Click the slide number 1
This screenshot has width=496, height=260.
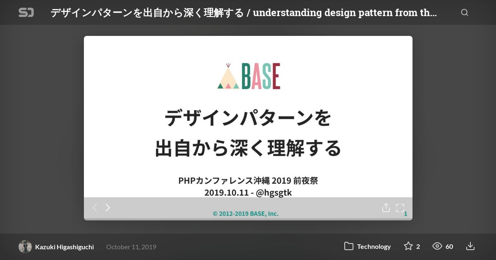[x=405, y=213]
